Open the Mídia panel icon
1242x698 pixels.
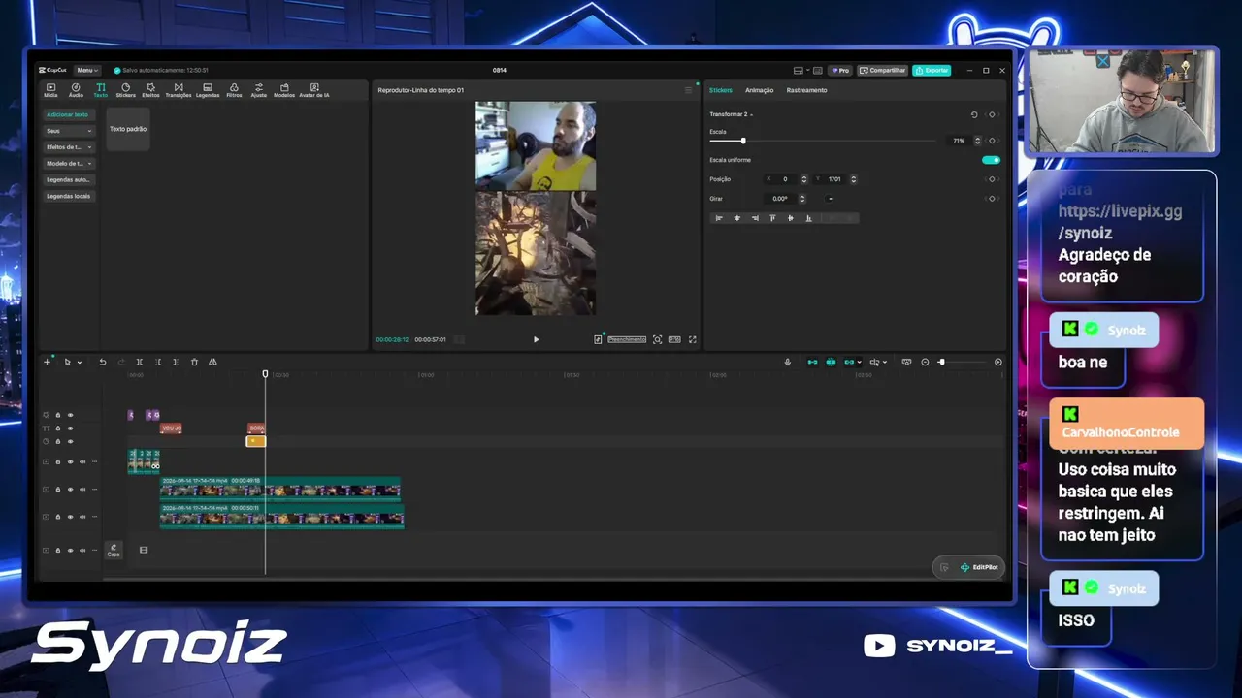[50, 90]
